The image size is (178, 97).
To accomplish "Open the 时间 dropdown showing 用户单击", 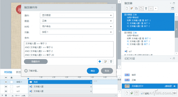I will point(77,26).
